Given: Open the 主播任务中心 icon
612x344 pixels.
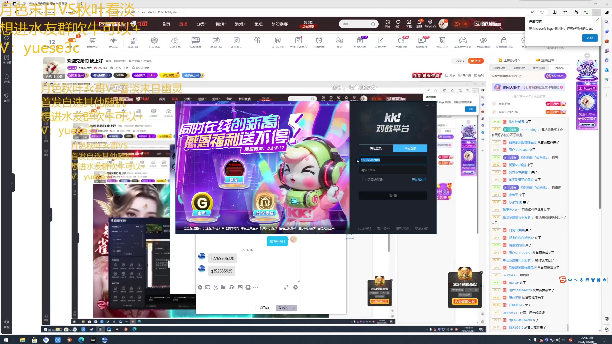Looking at the screenshot, I should (298, 43).
